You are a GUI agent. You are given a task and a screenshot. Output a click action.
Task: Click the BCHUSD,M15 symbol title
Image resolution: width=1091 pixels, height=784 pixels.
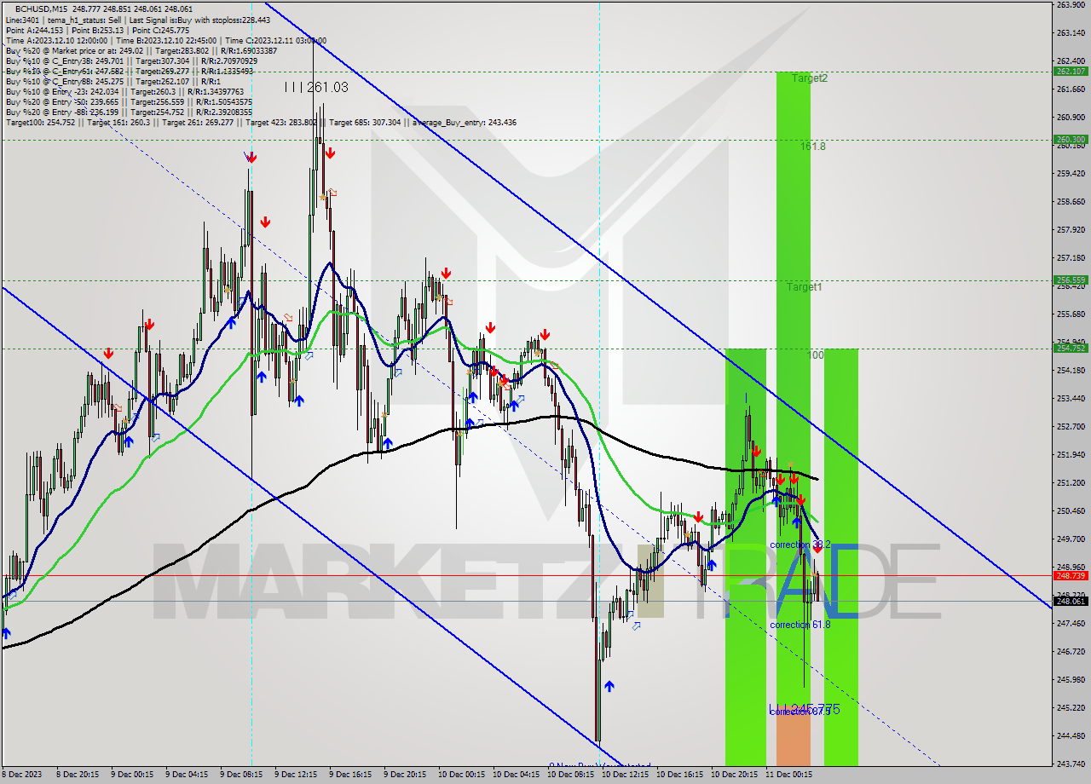[x=40, y=9]
